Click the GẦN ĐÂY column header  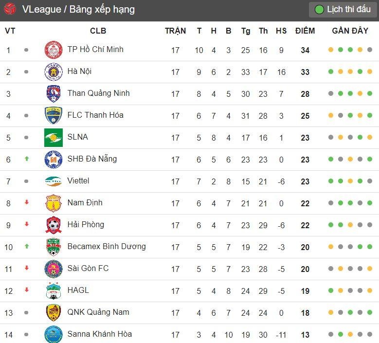[x=350, y=31]
